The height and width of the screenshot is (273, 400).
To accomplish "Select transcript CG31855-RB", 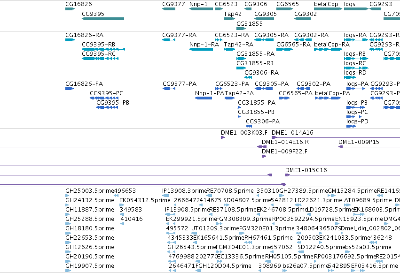I will pyautogui.click(x=241, y=68).
